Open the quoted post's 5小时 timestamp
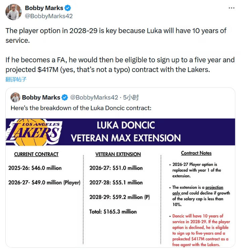The image size is (241, 252). point(131,98)
